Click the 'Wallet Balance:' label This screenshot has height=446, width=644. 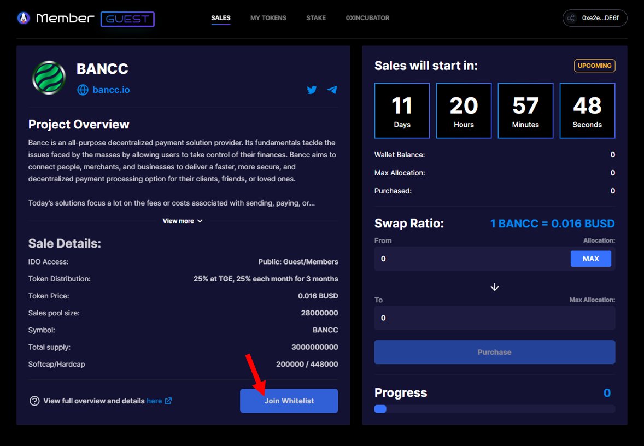[x=400, y=155]
